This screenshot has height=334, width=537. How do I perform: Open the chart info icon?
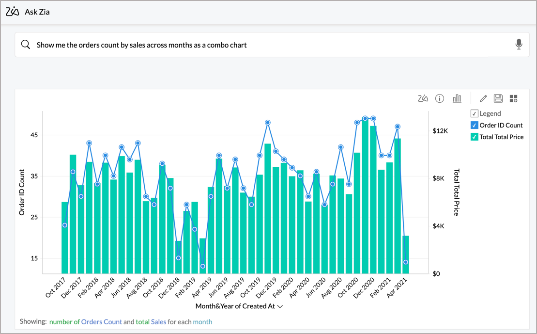pyautogui.click(x=440, y=98)
